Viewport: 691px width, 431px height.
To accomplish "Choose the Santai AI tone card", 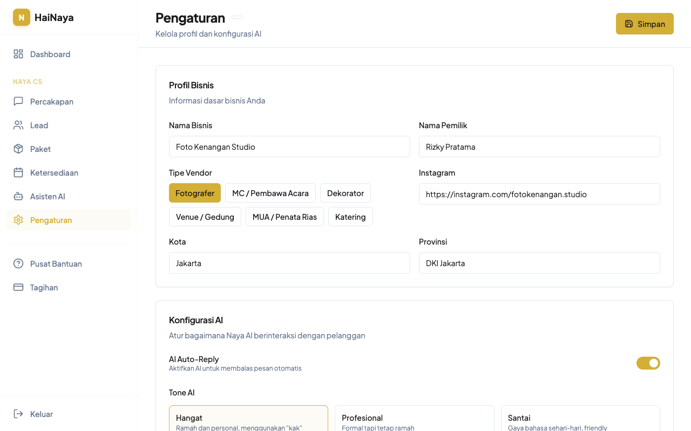I will point(580,419).
